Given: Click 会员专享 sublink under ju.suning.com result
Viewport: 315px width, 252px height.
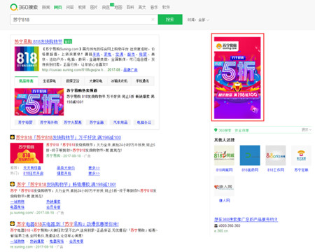Looking at the screenshot, I should click(x=53, y=207).
